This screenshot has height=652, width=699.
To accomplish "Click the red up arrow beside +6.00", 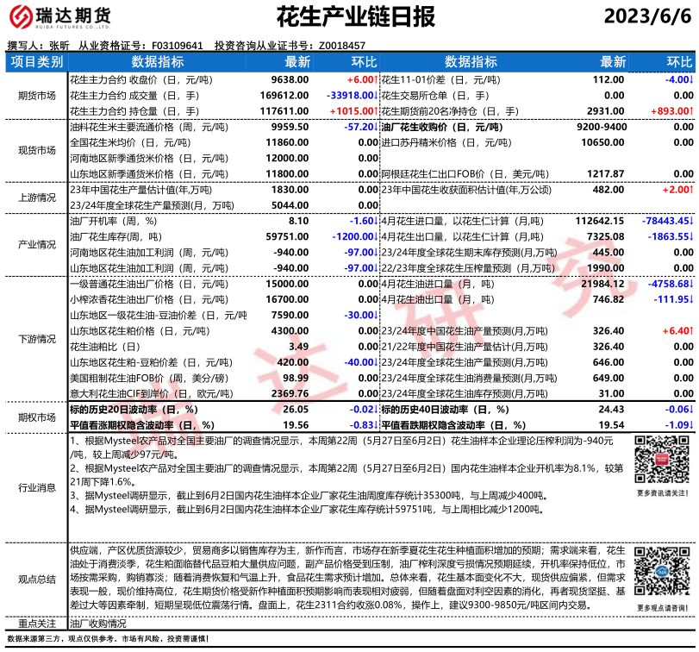I will tap(377, 79).
